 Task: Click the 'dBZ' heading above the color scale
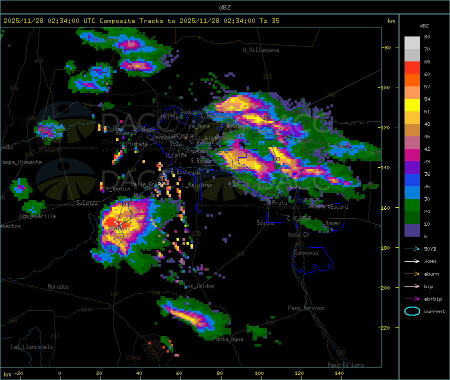[424, 26]
